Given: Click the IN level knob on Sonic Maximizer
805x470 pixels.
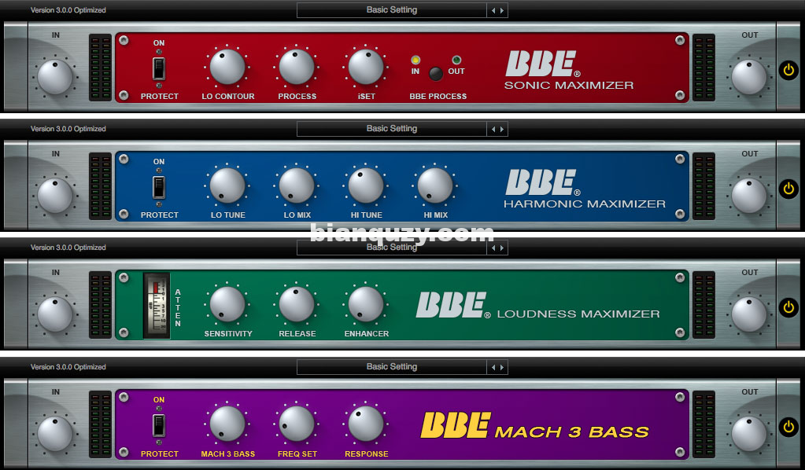Looking at the screenshot, I should (55, 77).
